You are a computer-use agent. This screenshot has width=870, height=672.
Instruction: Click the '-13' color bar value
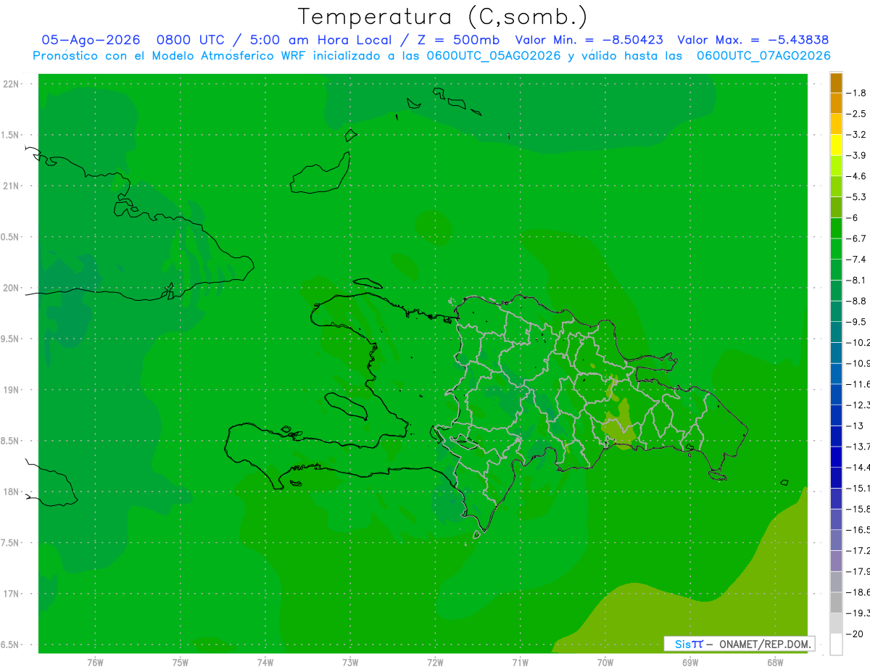tap(855, 426)
